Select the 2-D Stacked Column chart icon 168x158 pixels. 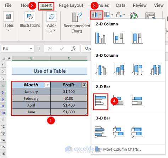coord(119,38)
